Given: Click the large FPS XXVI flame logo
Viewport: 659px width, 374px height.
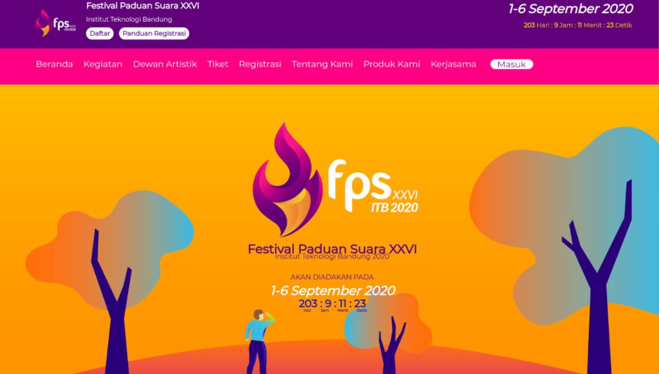Looking at the screenshot, I should tap(335, 179).
